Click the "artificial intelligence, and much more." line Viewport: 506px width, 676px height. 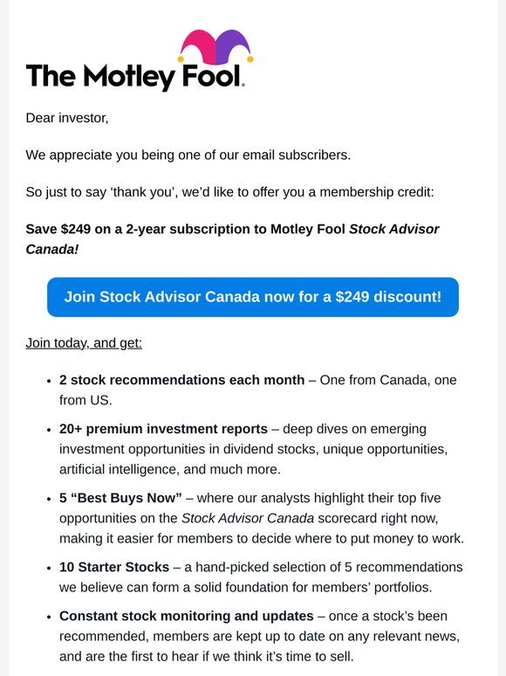pyautogui.click(x=170, y=469)
